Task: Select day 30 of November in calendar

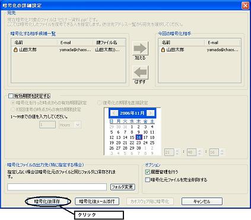Action: coord(139,148)
